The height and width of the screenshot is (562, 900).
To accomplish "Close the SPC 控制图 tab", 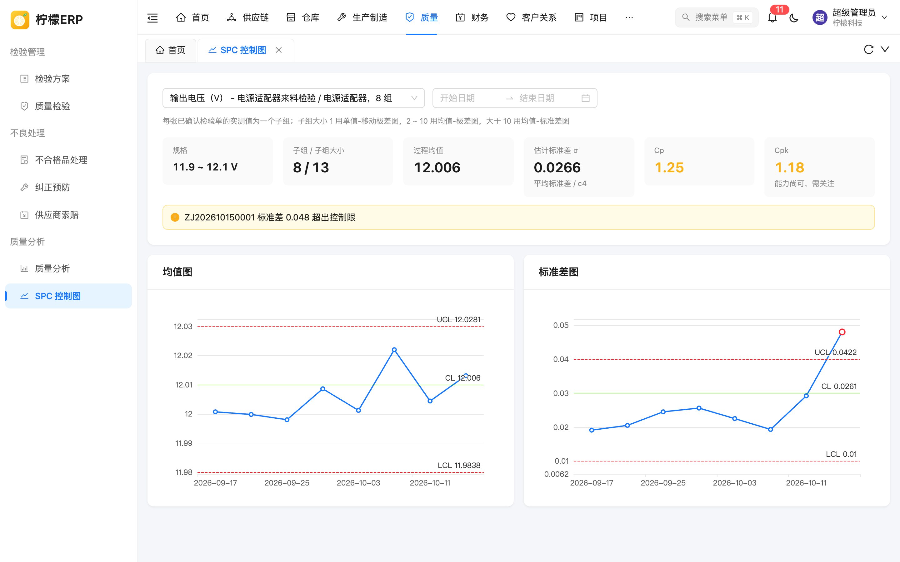I will 278,50.
